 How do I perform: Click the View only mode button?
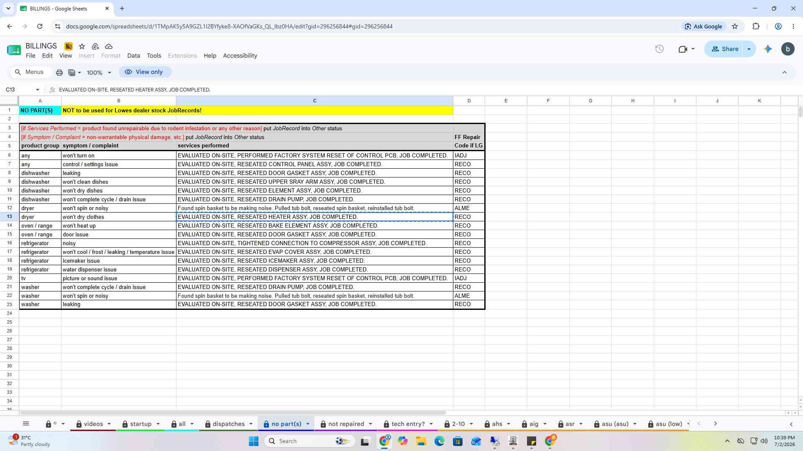tap(145, 72)
